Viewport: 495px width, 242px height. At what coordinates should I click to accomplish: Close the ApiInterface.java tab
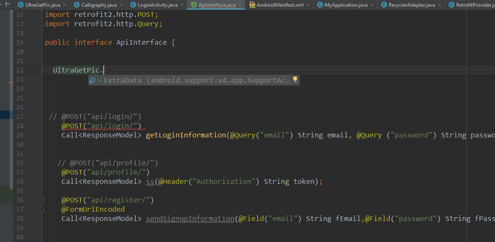pos(240,5)
